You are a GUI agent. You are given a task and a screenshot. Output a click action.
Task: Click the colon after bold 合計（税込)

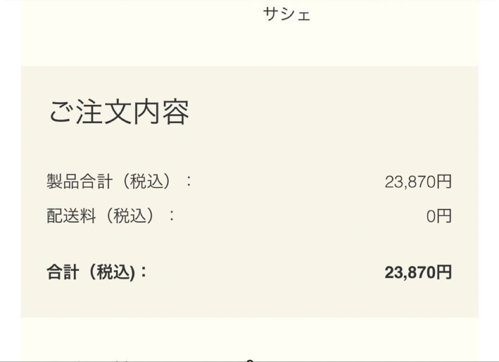pyautogui.click(x=143, y=273)
